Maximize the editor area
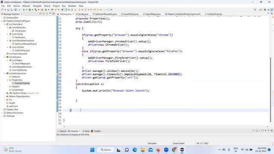Viewport: 274px width, 154px height. (x=272, y=13)
